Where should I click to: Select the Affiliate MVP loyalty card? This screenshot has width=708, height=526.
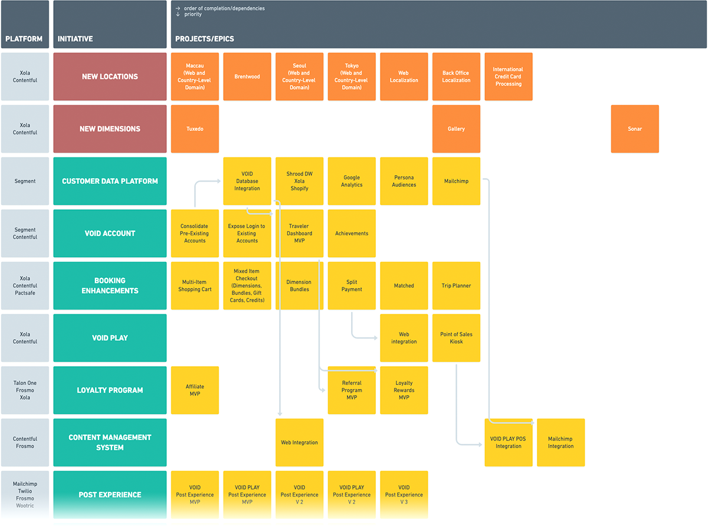point(195,390)
